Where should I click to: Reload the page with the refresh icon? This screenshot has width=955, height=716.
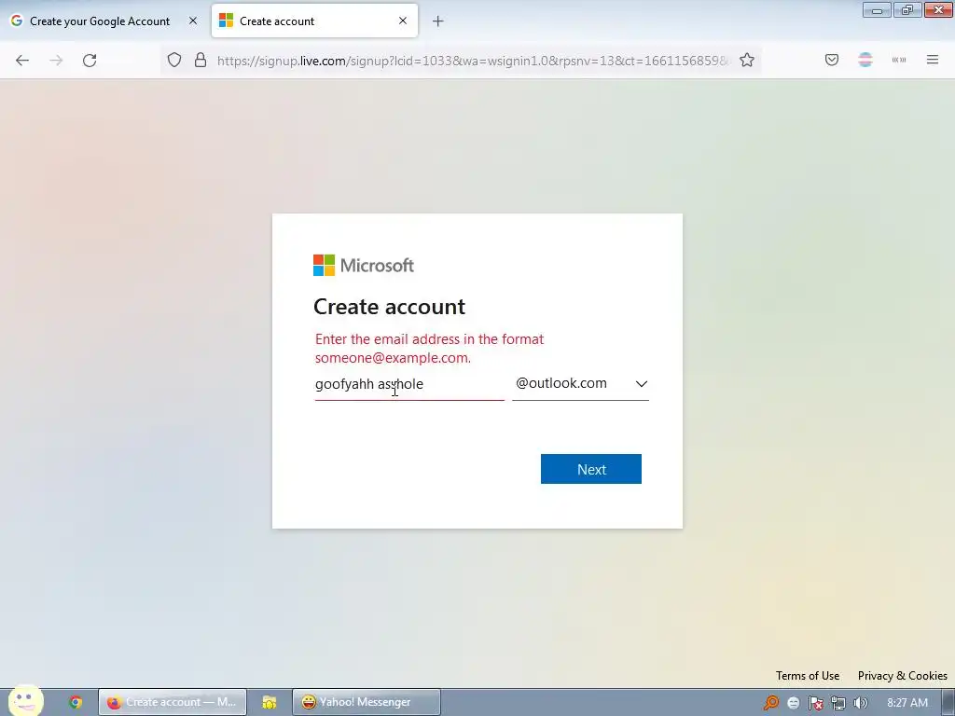90,61
